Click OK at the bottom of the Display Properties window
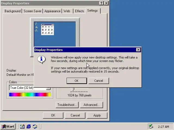 [x=53, y=115]
